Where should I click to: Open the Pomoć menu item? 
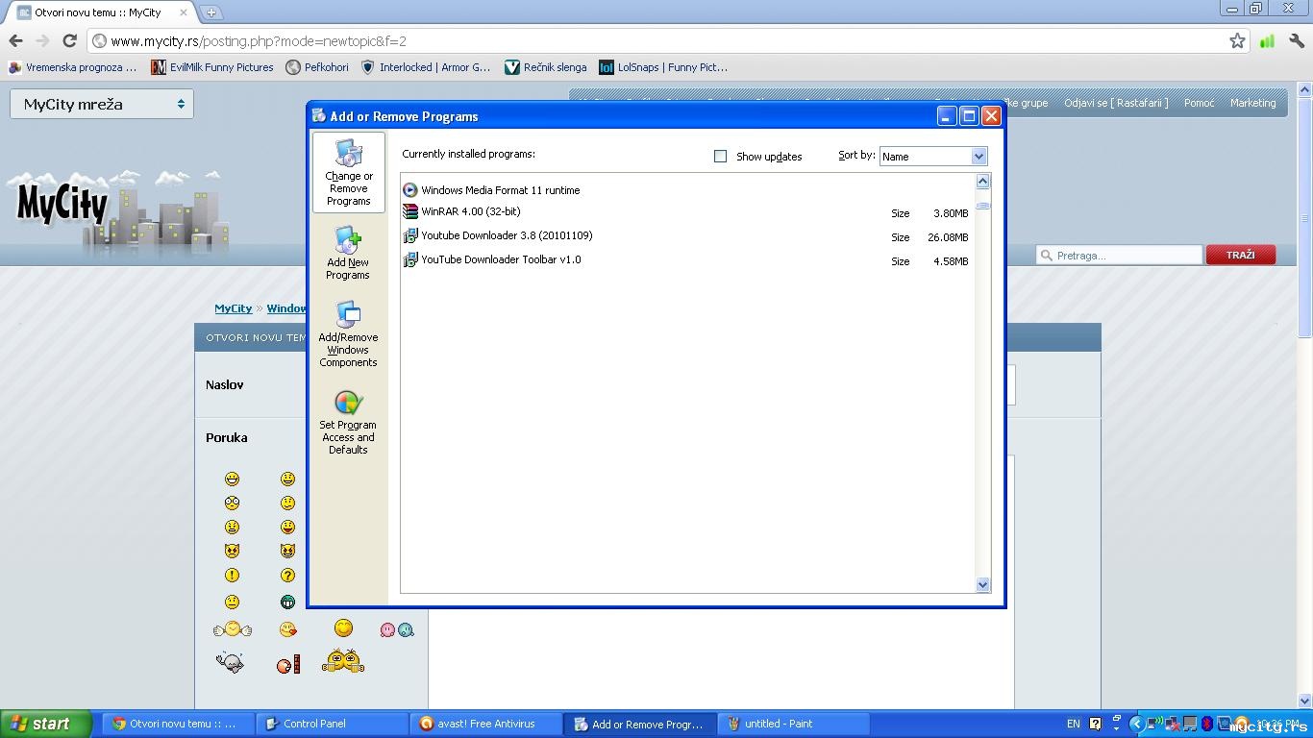point(1199,103)
